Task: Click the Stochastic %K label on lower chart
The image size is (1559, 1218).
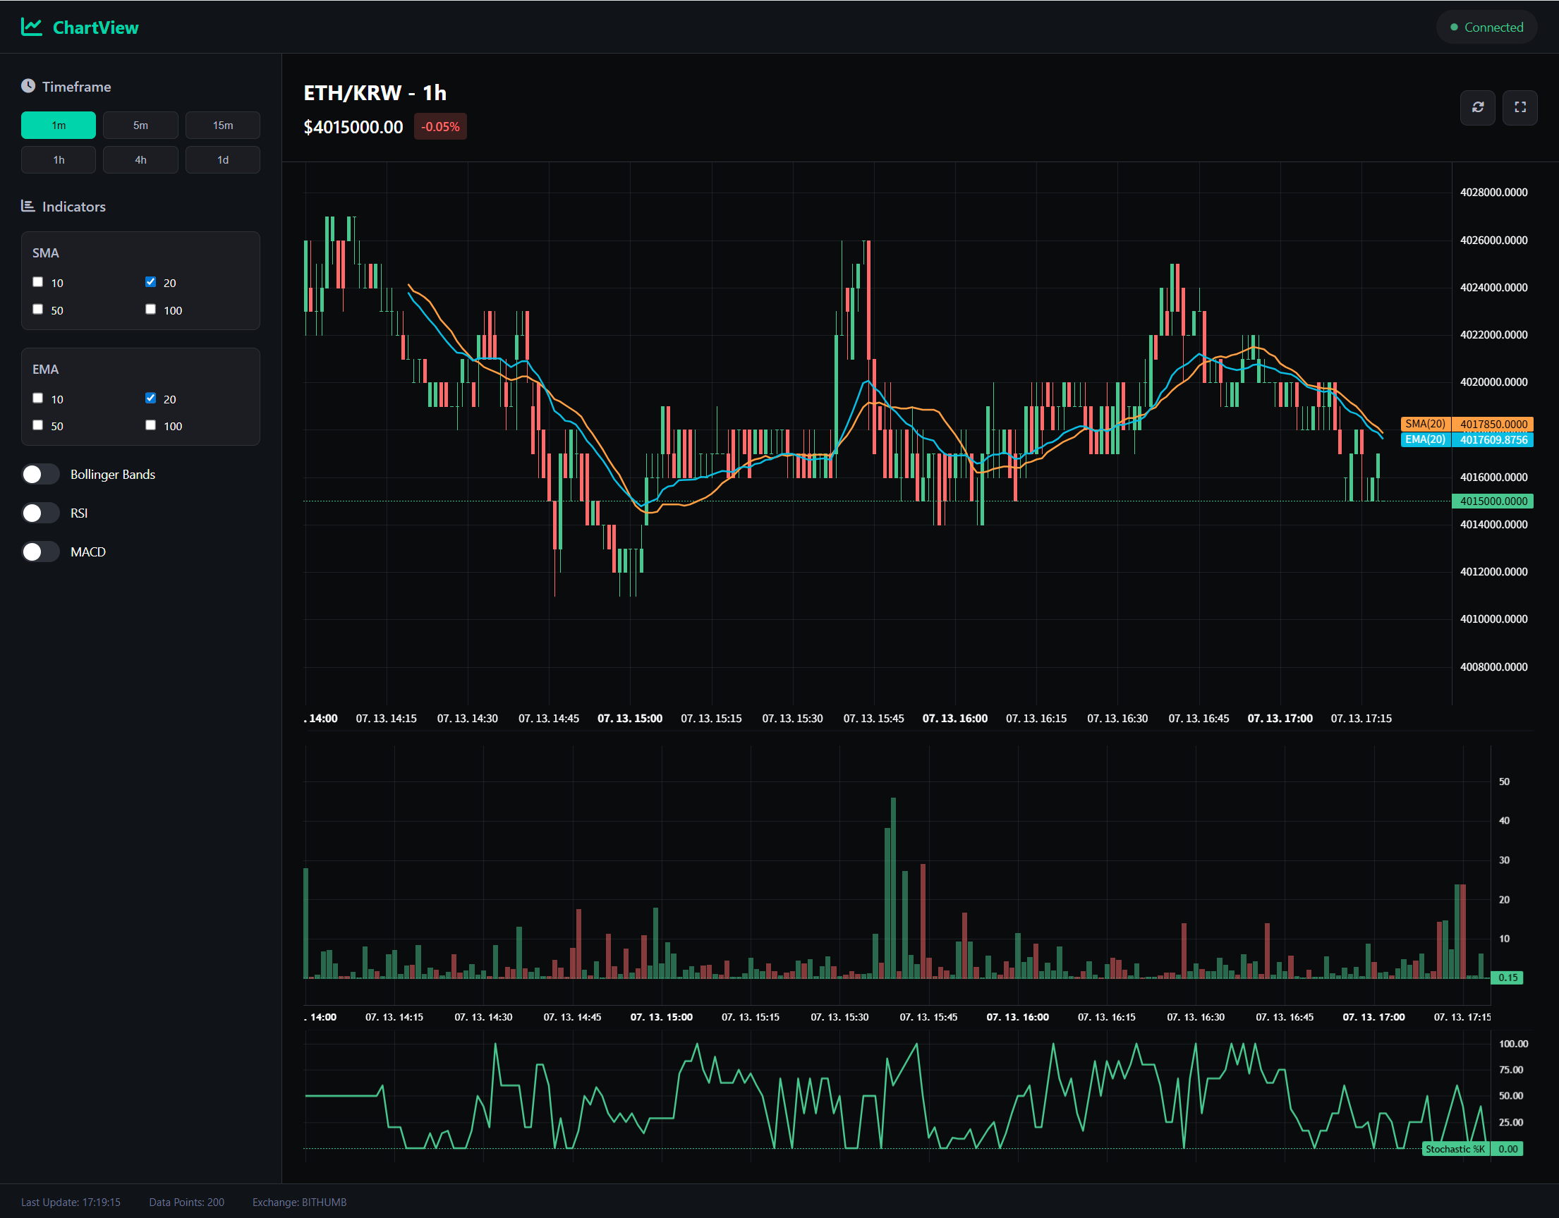Action: pos(1455,1149)
